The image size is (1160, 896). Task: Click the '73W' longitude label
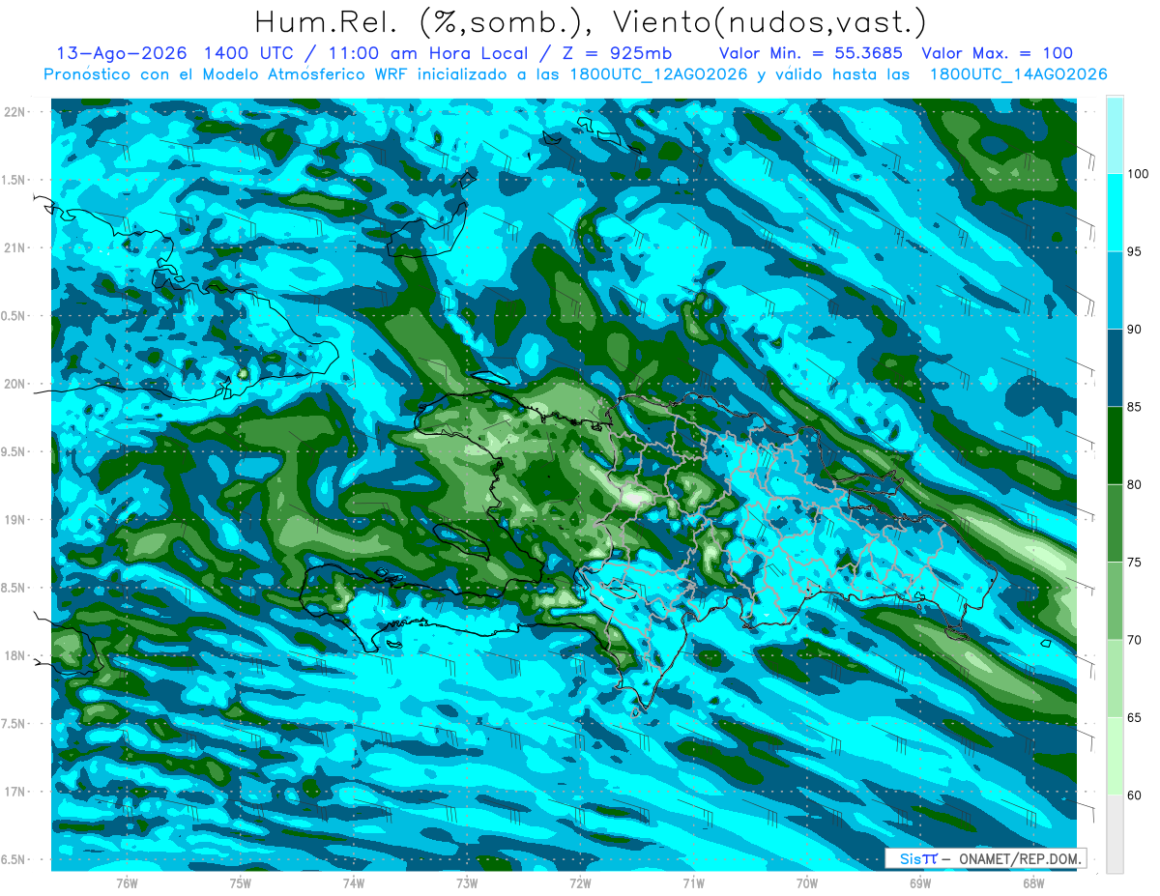pyautogui.click(x=467, y=883)
